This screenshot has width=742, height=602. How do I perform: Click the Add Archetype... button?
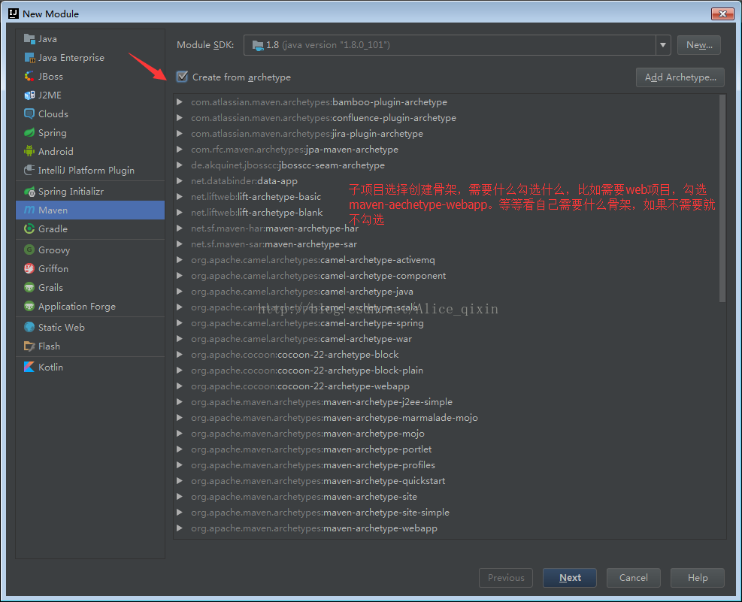coord(680,77)
